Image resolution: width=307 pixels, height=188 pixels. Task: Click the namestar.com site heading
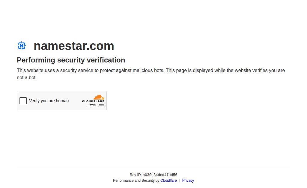[x=74, y=46]
